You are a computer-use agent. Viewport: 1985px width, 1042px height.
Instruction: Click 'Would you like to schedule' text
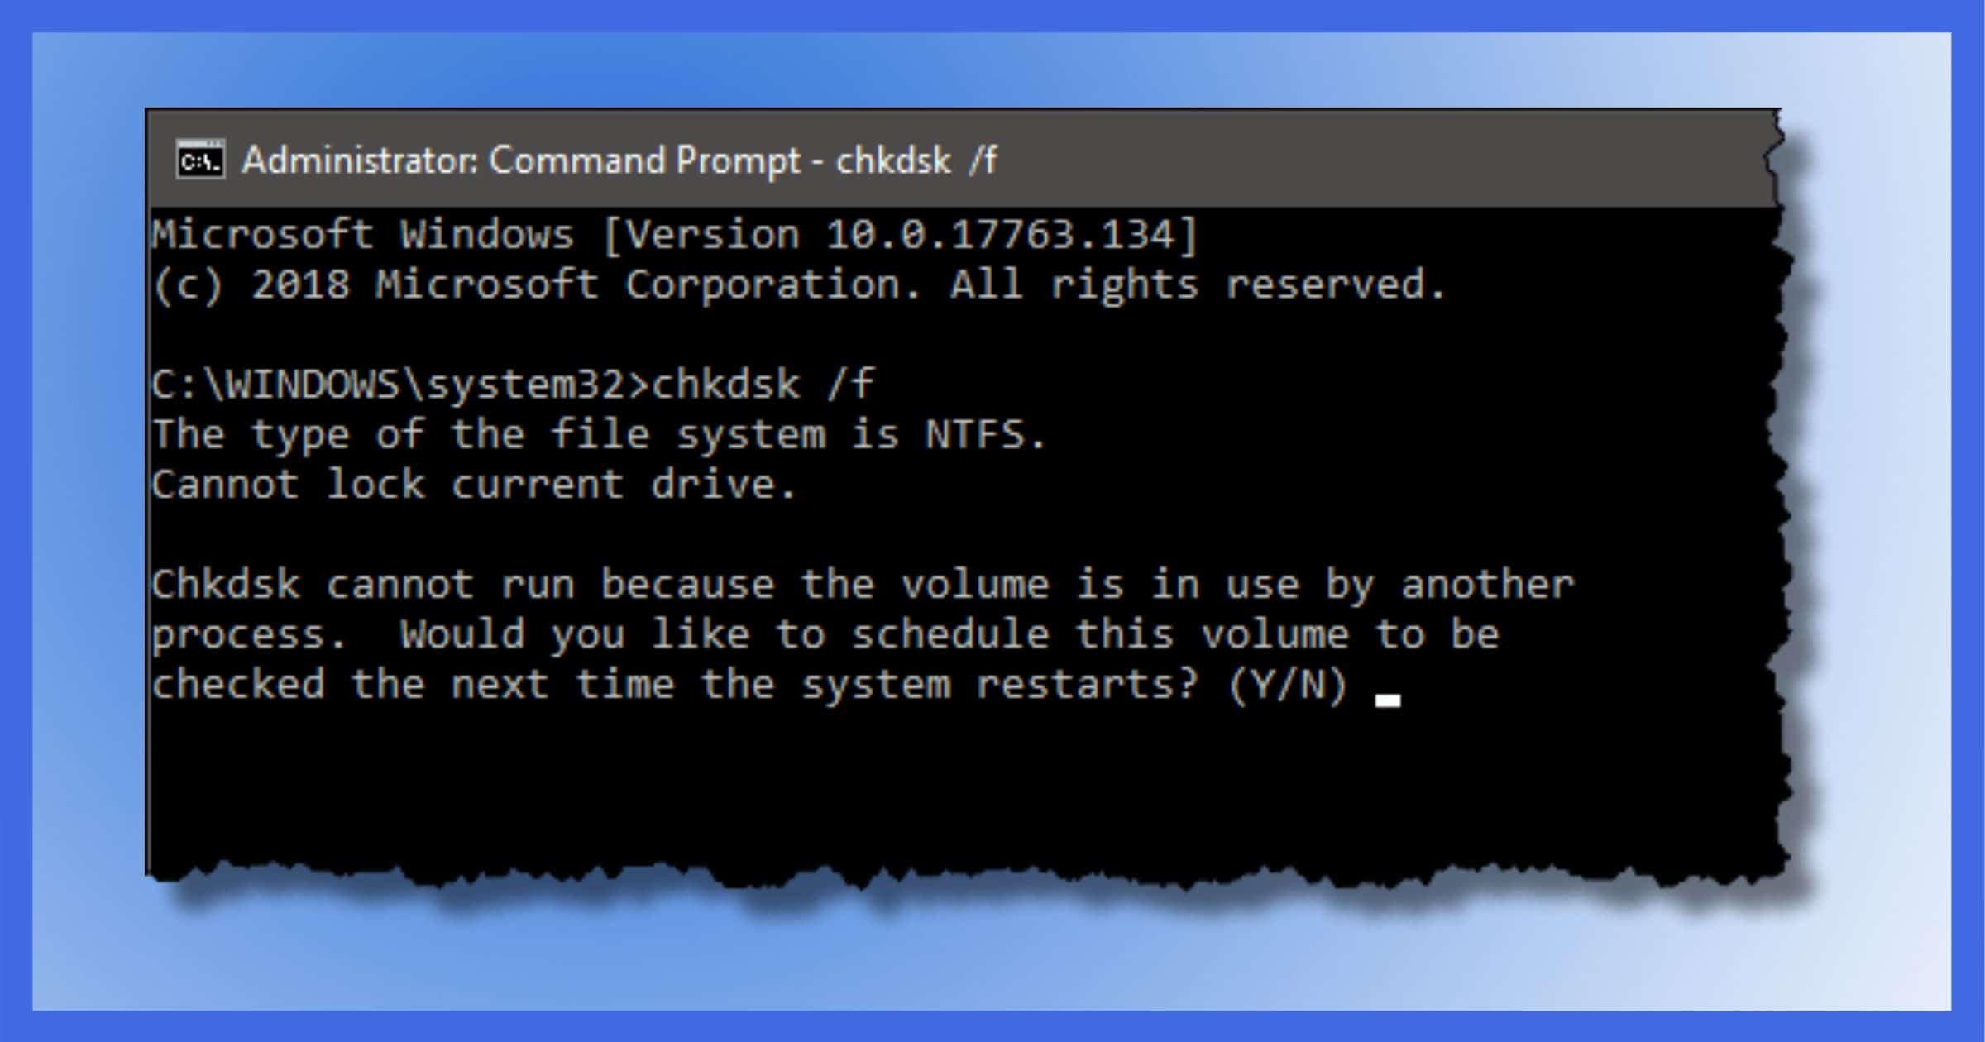(725, 635)
